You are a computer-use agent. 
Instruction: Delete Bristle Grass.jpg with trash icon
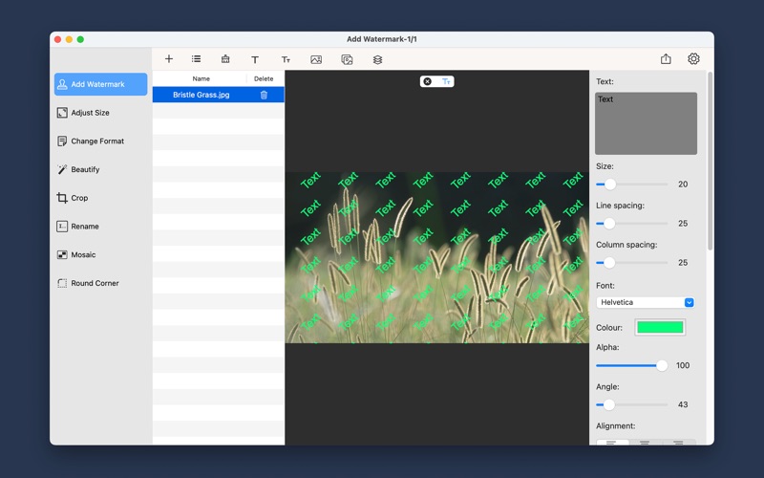[x=265, y=95]
